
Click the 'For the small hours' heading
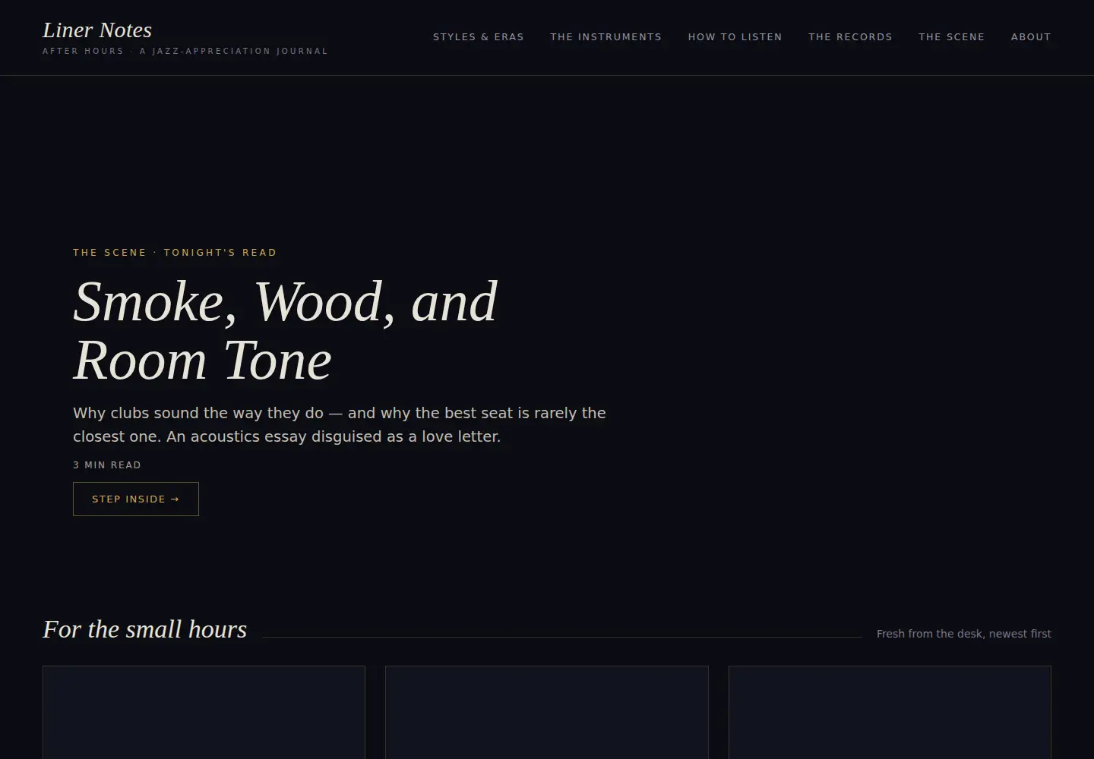[145, 629]
